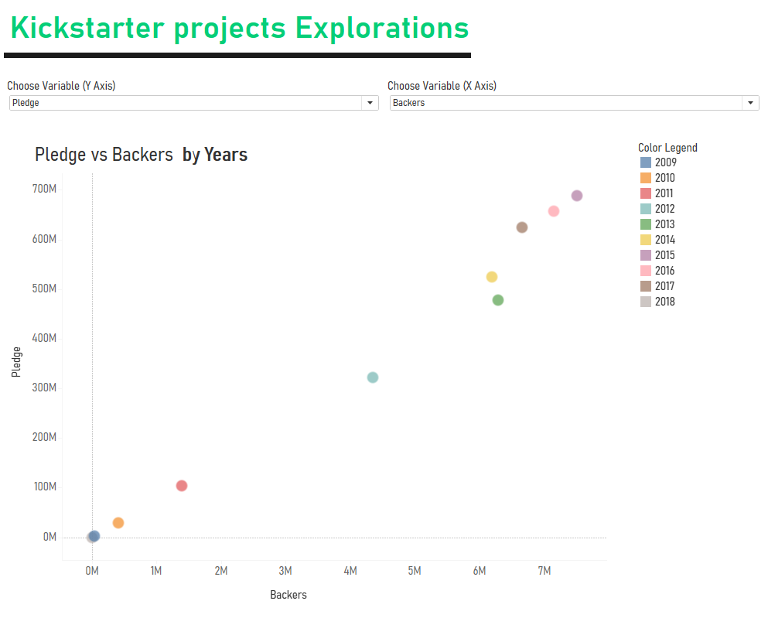Click the 2015 legend label
768x642 pixels.
point(664,255)
